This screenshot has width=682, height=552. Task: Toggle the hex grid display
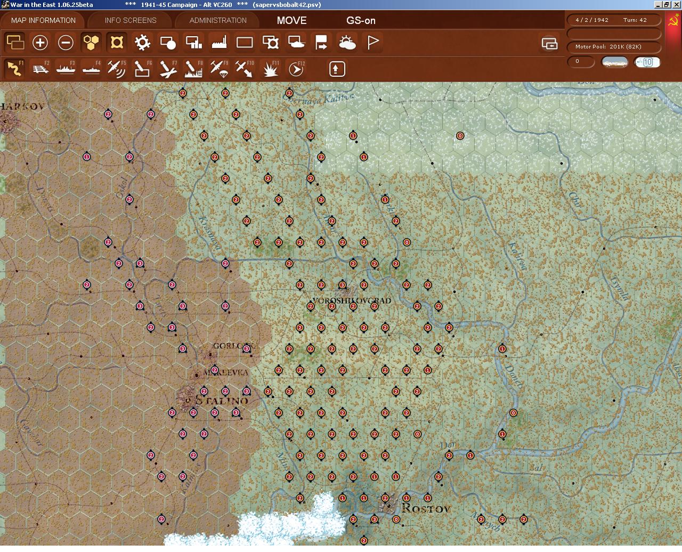point(91,42)
